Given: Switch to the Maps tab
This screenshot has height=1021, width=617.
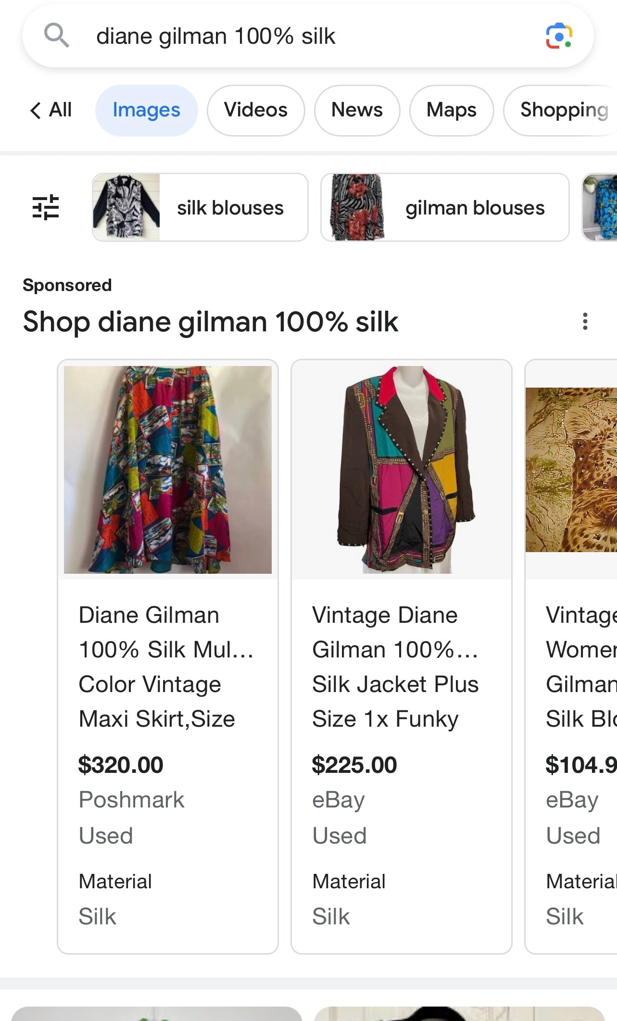Looking at the screenshot, I should pyautogui.click(x=451, y=110).
